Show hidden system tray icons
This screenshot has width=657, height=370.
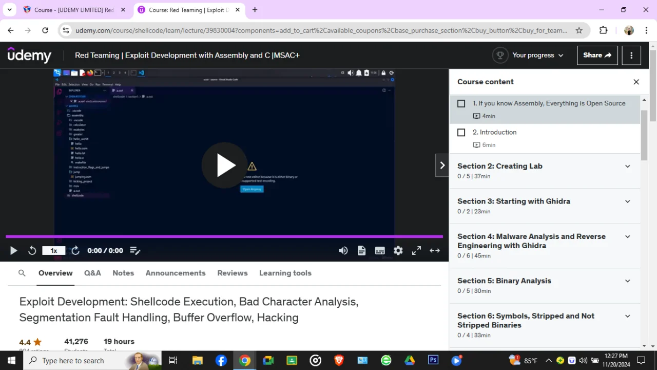click(549, 361)
